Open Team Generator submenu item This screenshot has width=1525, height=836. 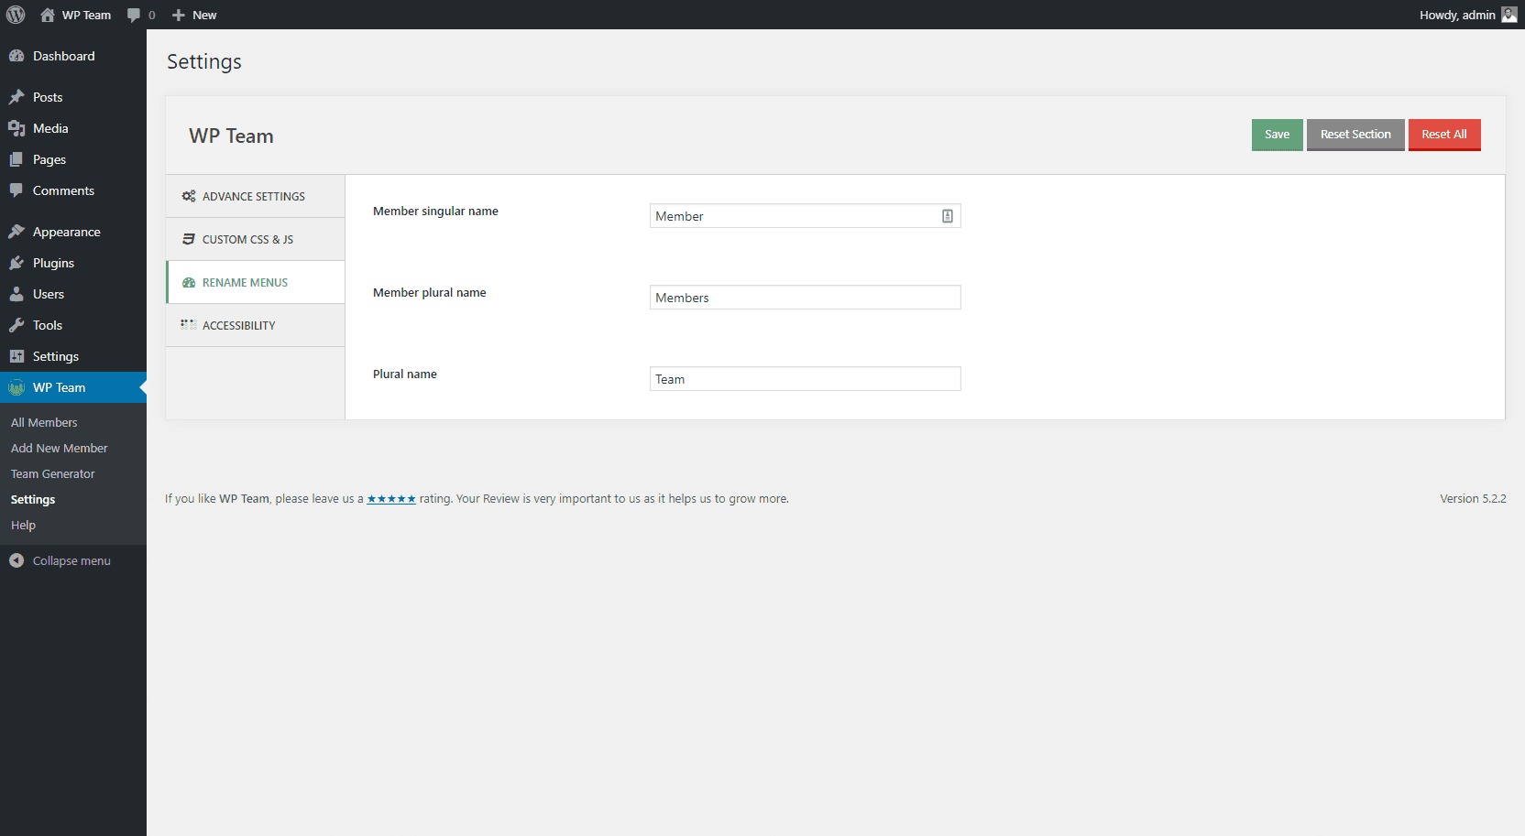click(53, 473)
